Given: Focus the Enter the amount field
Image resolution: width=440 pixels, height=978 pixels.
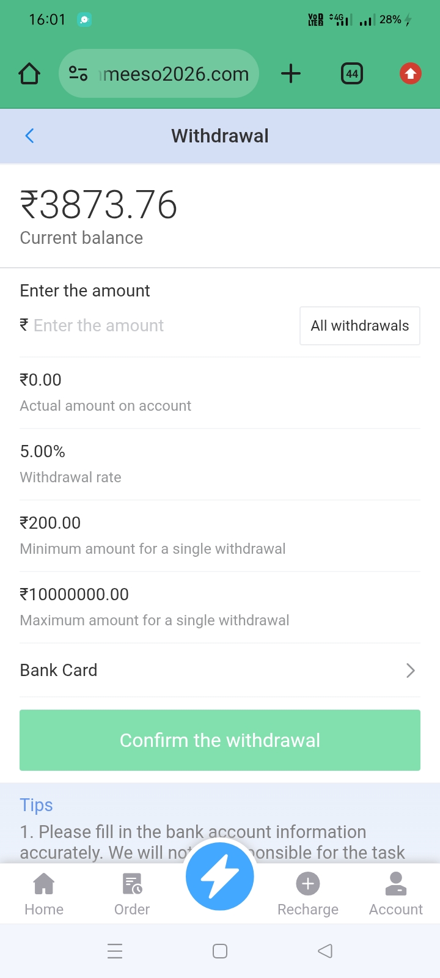Looking at the screenshot, I should [153, 325].
